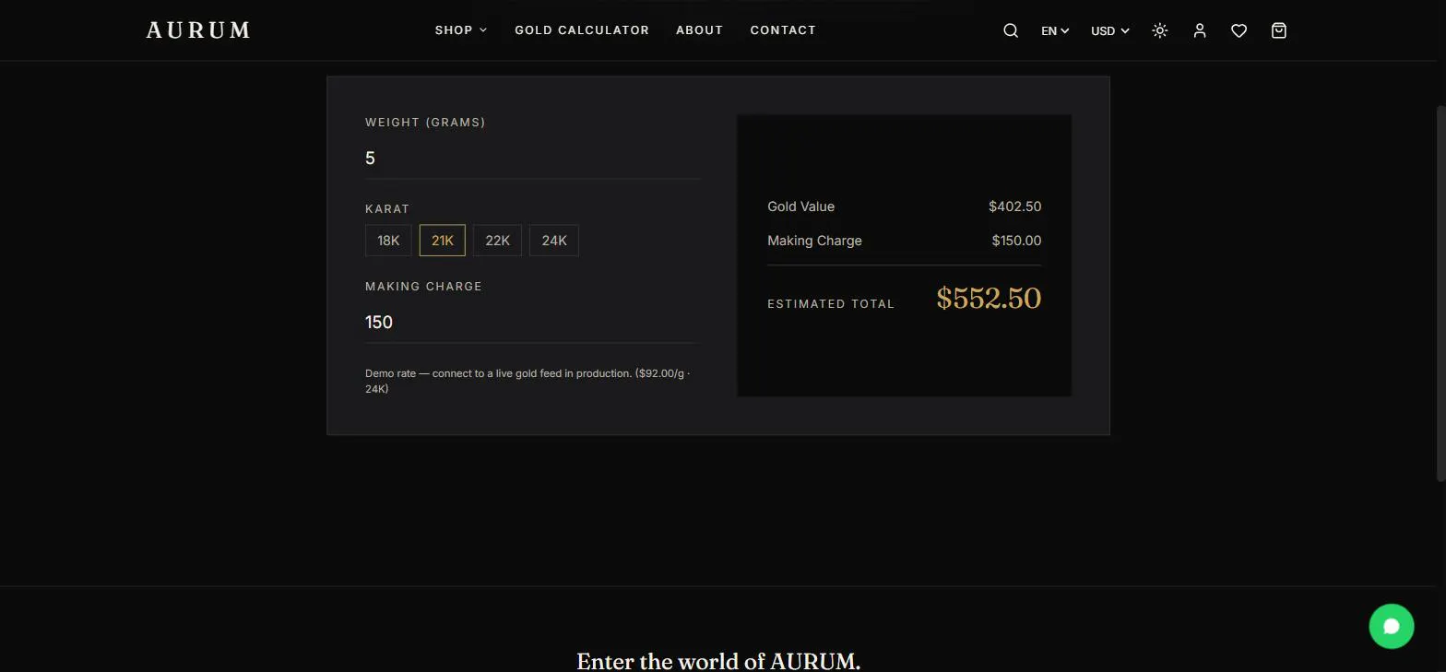Image resolution: width=1446 pixels, height=672 pixels.
Task: Go to GOLD CALCULATOR page
Action: pos(582,30)
